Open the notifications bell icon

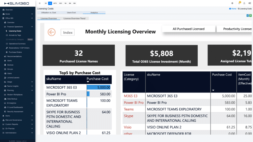[239, 3]
